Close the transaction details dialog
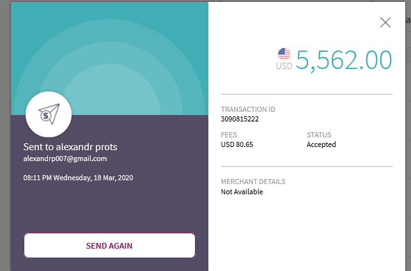Screen dimensions: 411x271 (385, 22)
